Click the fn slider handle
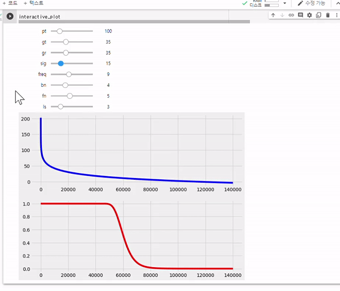The height and width of the screenshot is (291, 340). click(70, 96)
